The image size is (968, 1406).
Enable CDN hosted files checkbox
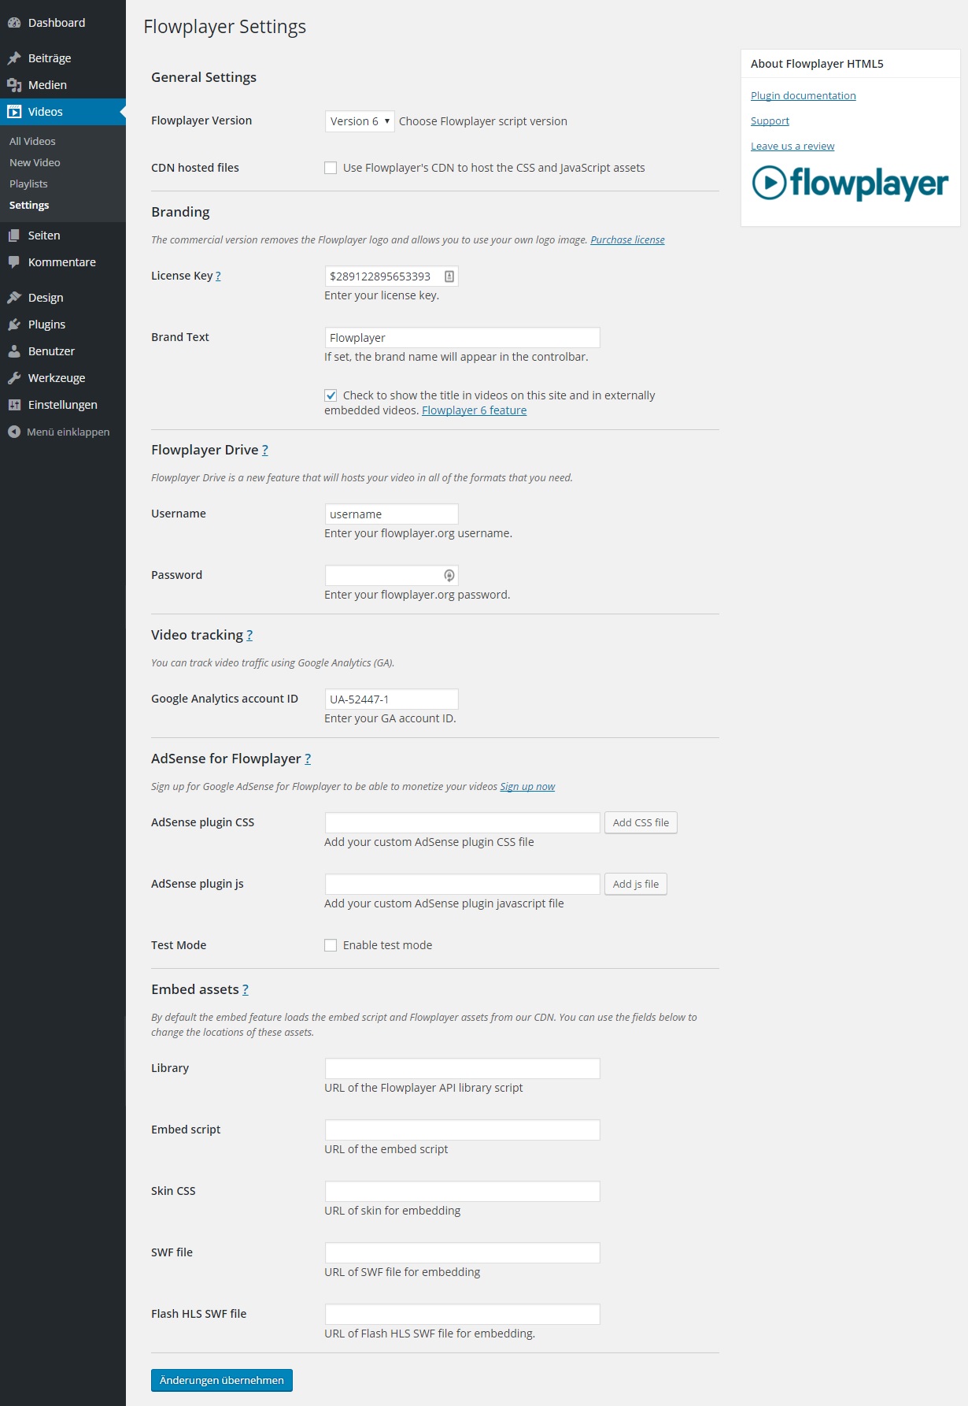tap(331, 168)
